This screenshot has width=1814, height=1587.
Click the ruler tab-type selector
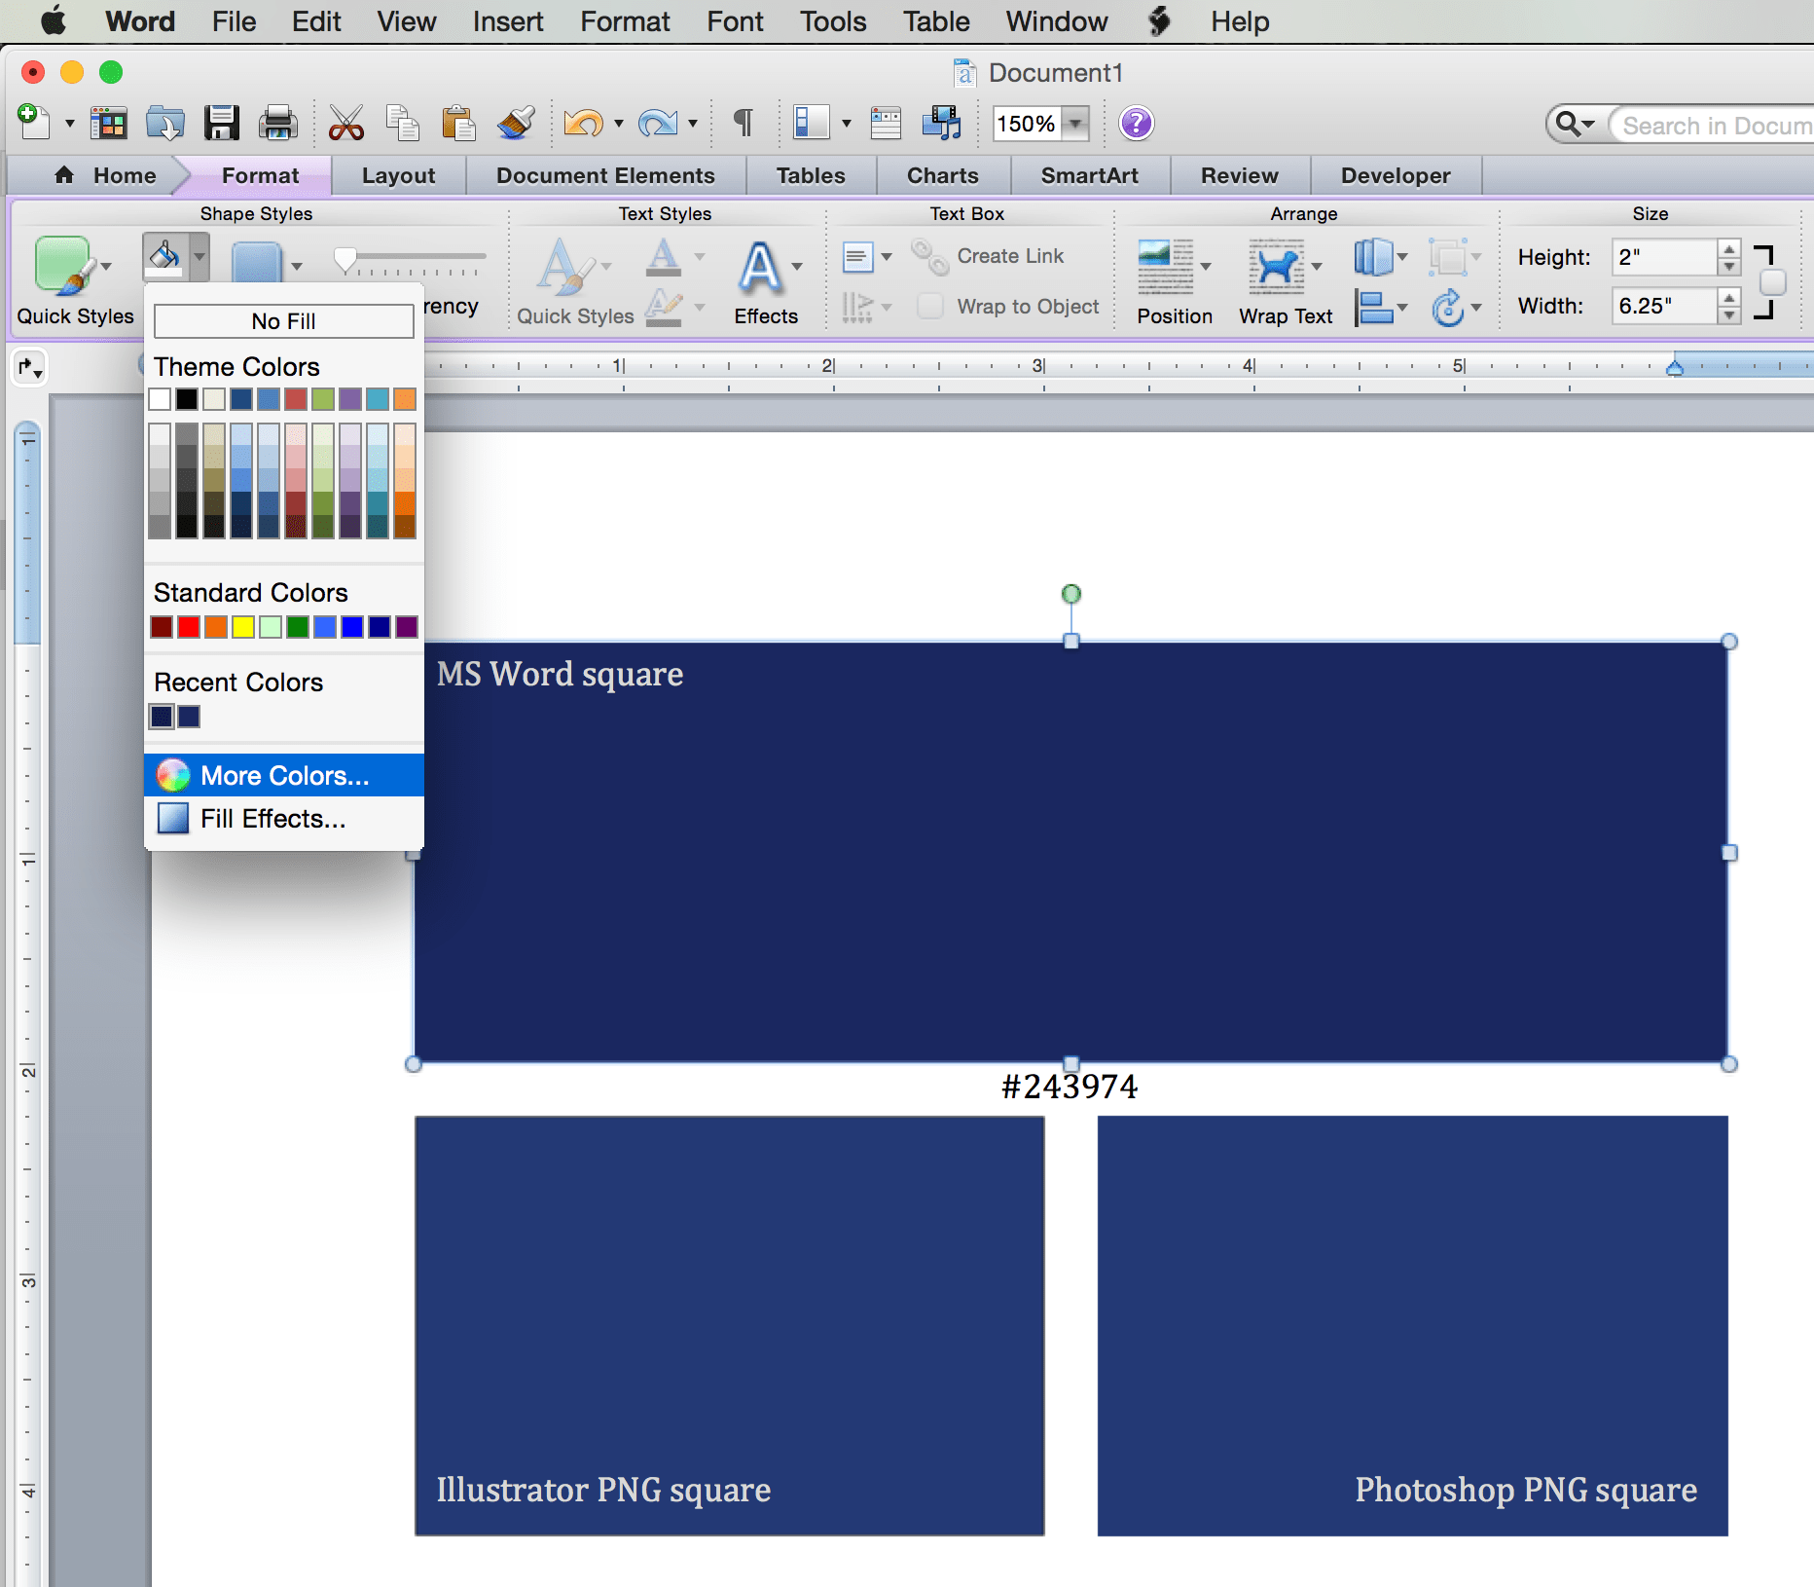pyautogui.click(x=29, y=368)
